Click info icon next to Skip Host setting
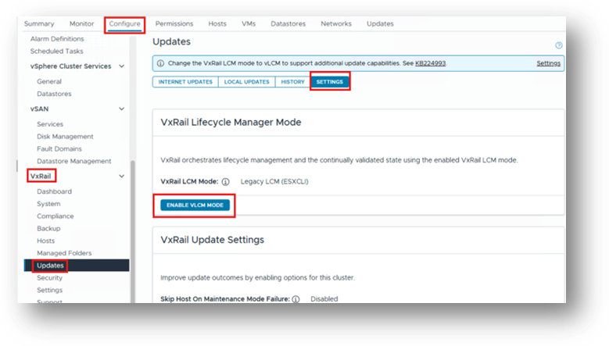 click(x=296, y=299)
